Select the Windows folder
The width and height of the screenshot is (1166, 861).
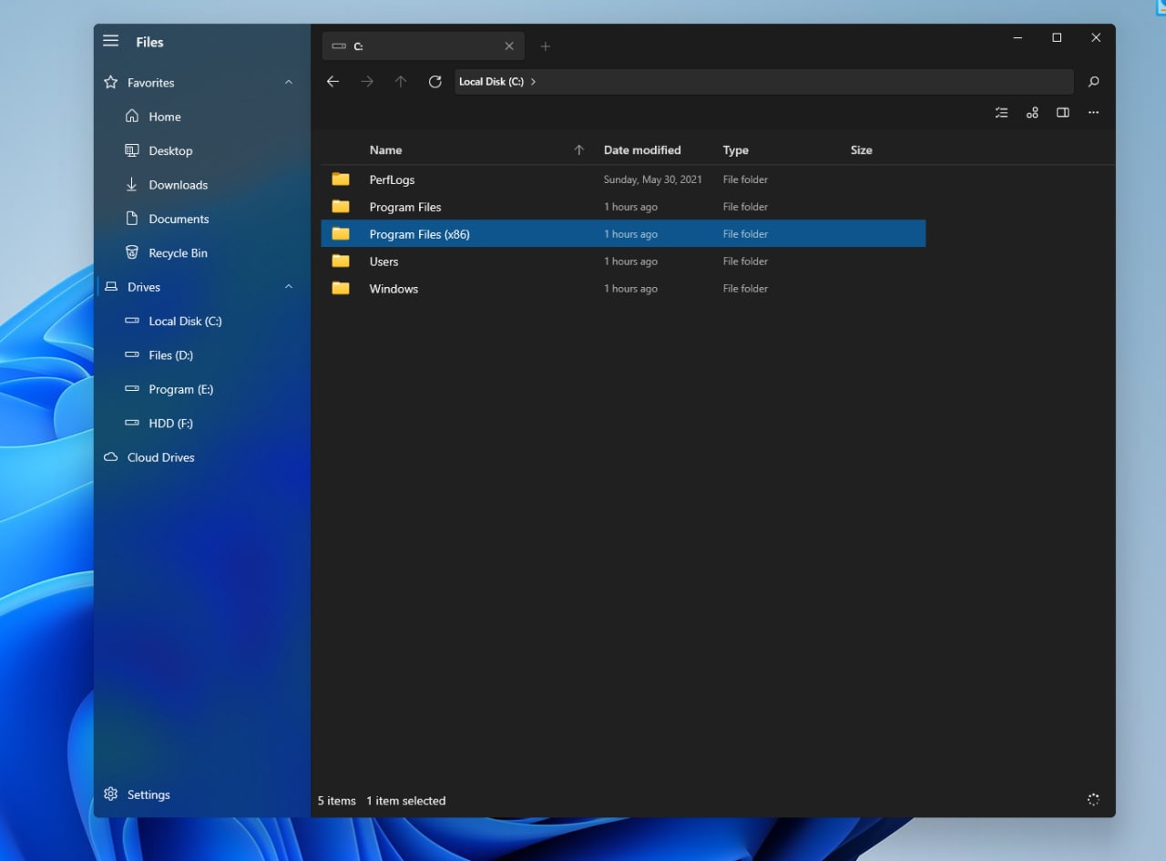click(x=623, y=289)
